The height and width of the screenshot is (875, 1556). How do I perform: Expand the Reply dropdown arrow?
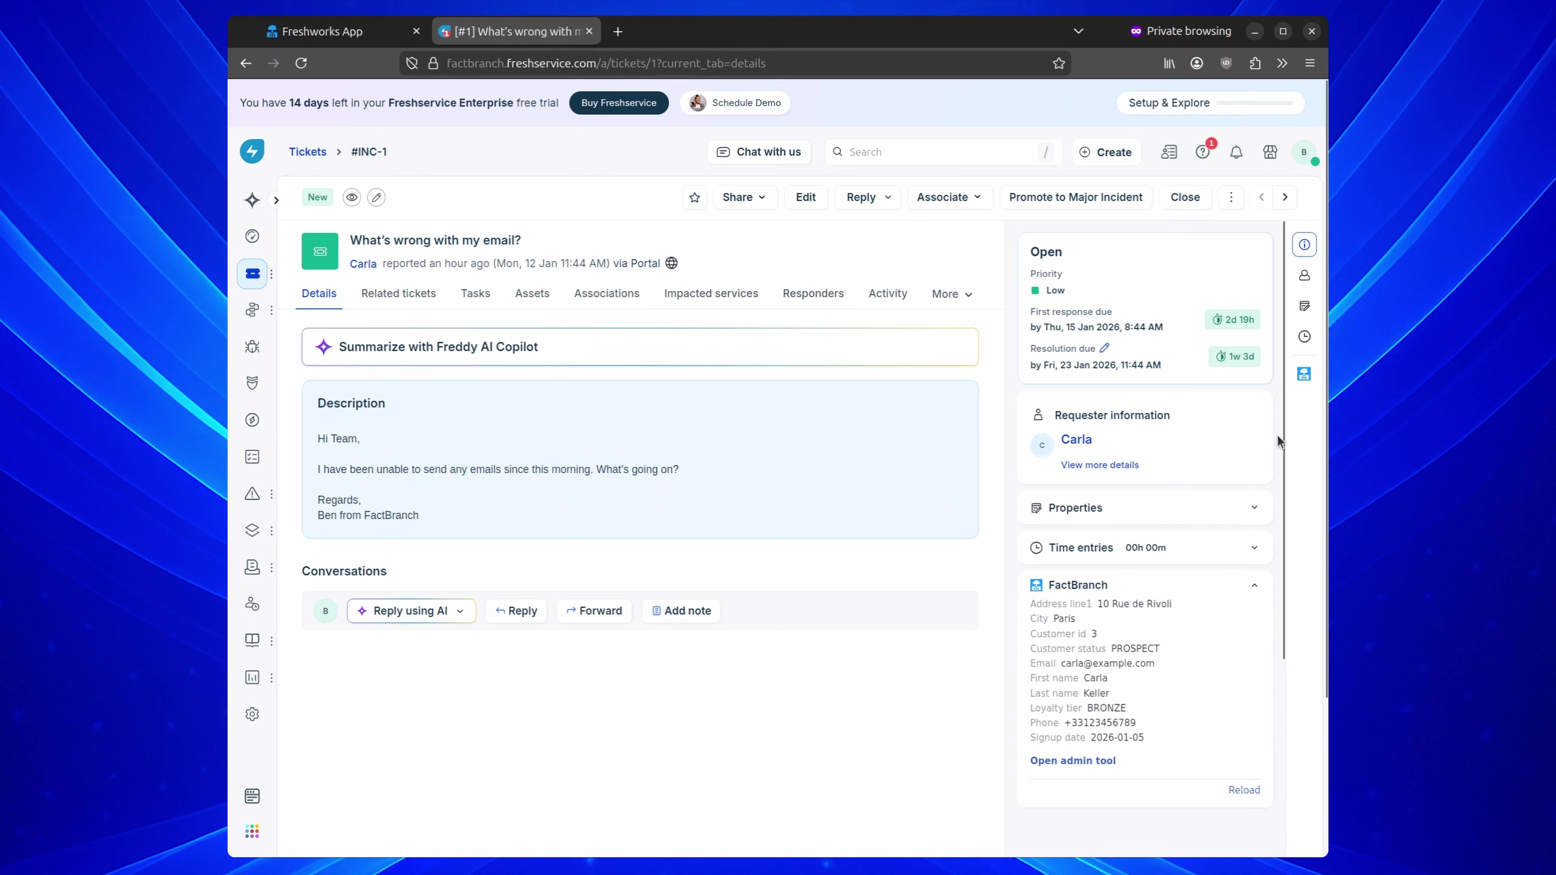(x=887, y=197)
